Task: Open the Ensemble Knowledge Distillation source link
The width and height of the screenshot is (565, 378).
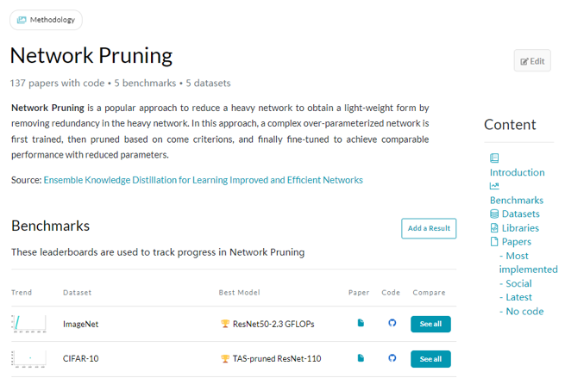Action: (x=203, y=180)
